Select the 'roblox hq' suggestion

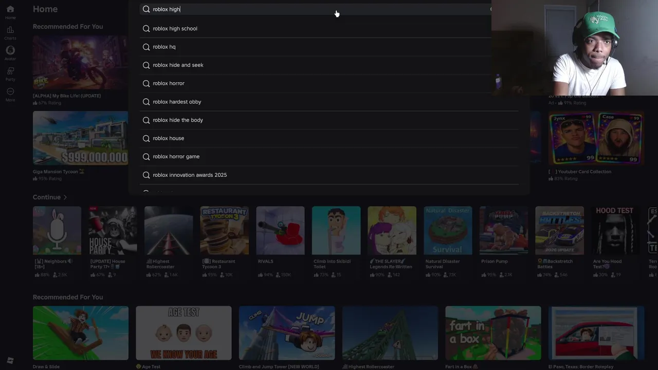(x=330, y=47)
